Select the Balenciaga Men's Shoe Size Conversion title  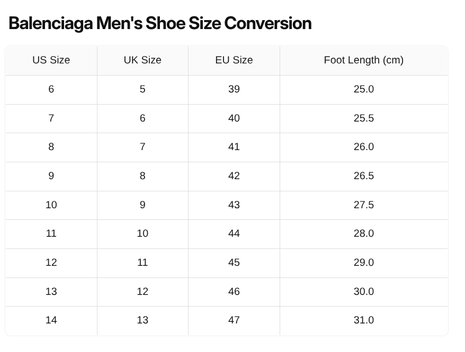pos(160,23)
